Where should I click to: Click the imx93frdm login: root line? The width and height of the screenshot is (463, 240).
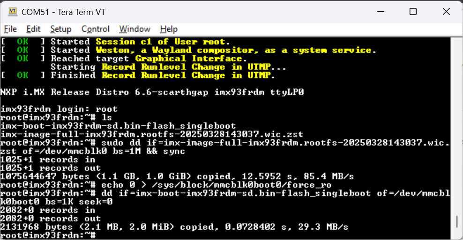(59, 109)
